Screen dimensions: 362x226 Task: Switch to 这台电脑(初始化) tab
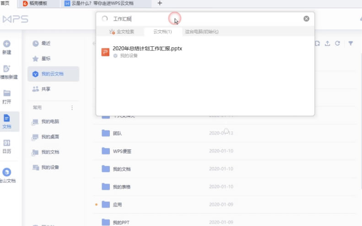tap(201, 32)
